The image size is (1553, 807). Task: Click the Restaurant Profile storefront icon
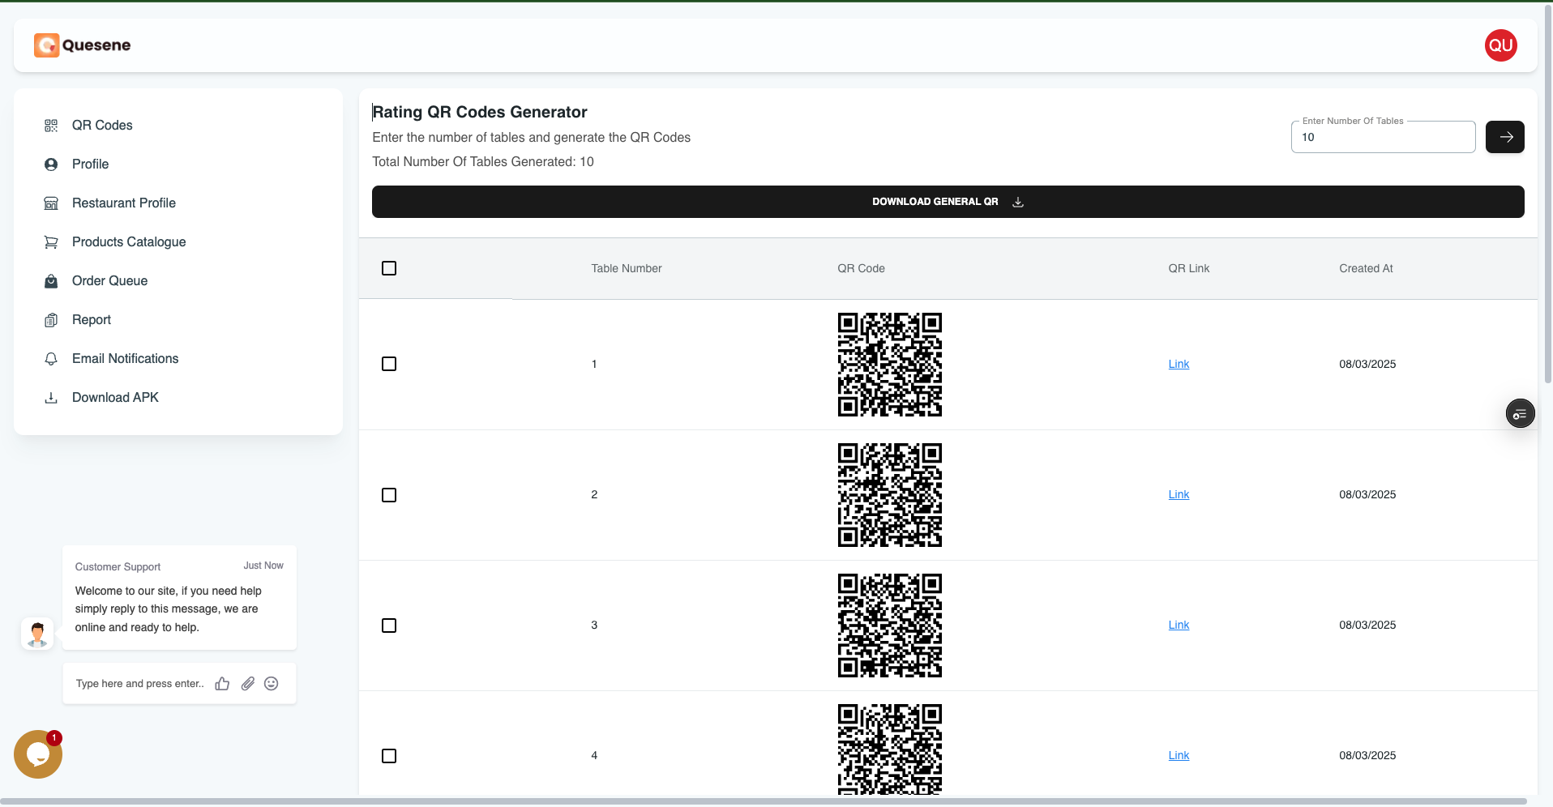point(51,203)
